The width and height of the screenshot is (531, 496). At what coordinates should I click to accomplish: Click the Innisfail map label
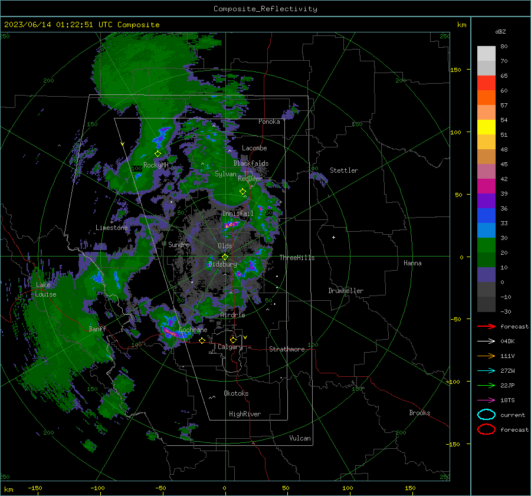pos(238,213)
